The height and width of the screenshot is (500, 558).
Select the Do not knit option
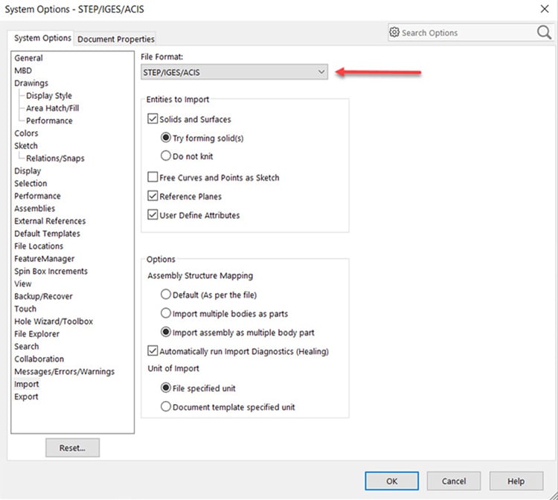tap(166, 156)
